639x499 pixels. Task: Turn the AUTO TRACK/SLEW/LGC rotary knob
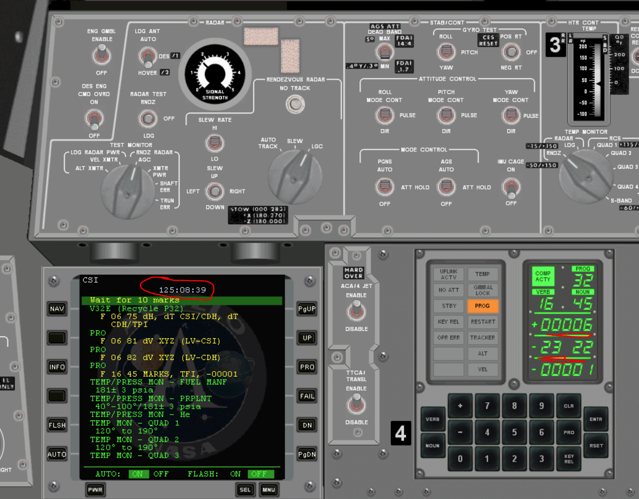click(x=295, y=177)
